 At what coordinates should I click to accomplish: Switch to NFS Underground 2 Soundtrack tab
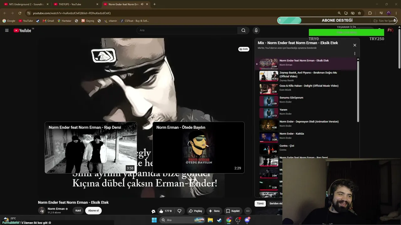[26, 4]
